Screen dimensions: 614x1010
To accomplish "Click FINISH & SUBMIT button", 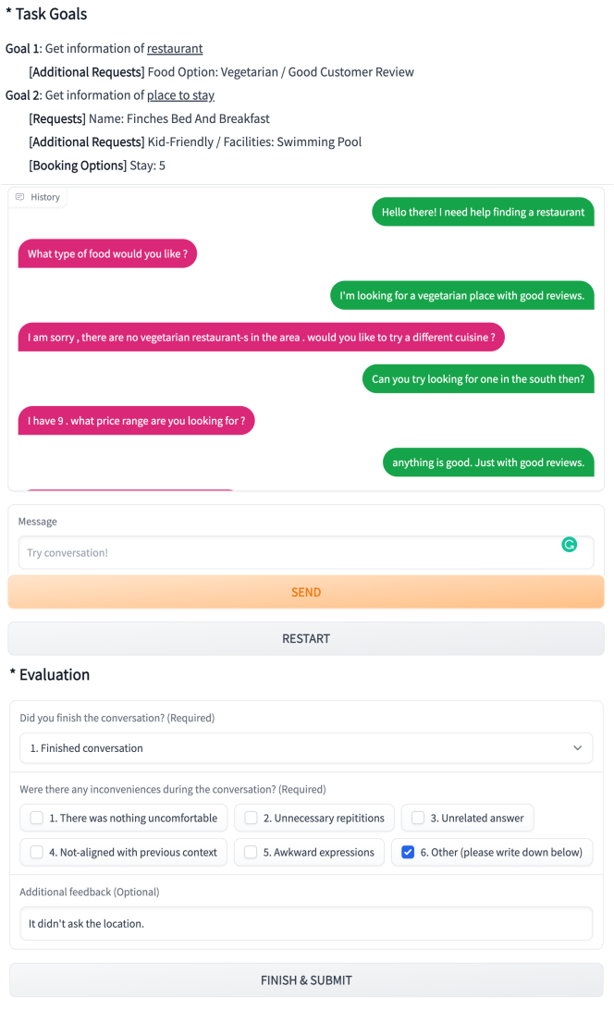I will [306, 980].
